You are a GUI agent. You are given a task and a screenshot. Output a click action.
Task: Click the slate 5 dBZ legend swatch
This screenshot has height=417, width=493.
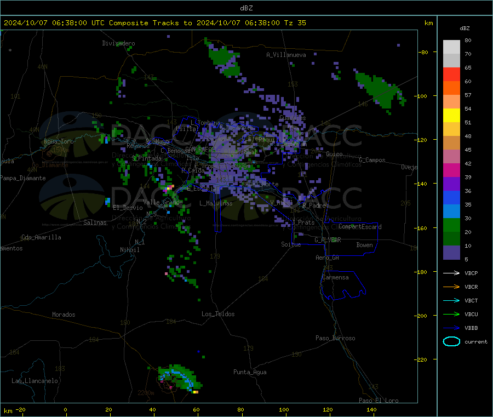point(451,253)
